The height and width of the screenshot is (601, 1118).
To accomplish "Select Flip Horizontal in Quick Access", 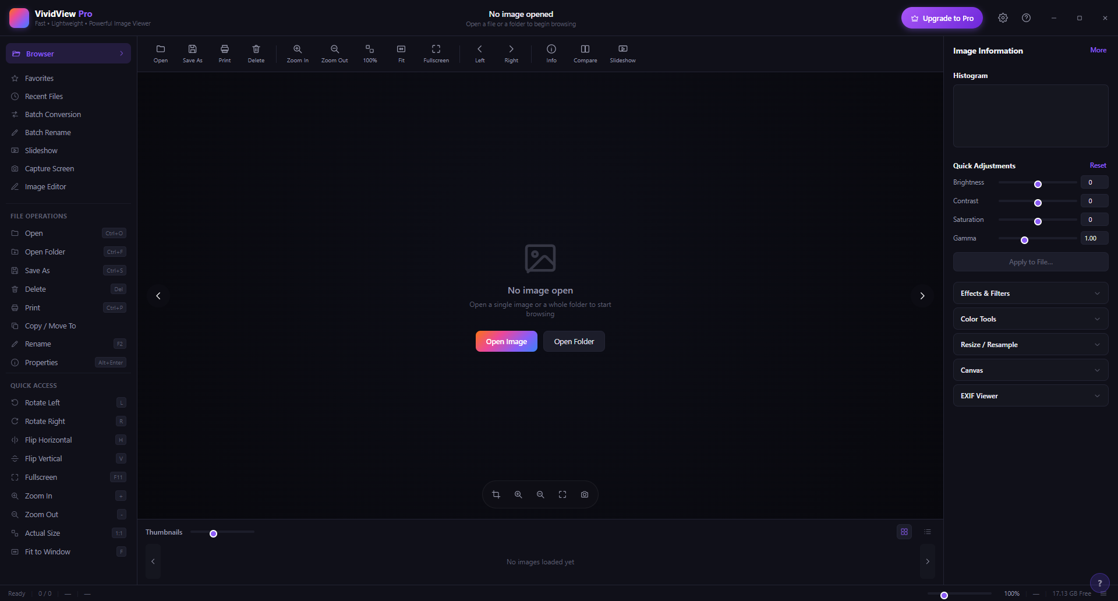I will click(69, 440).
